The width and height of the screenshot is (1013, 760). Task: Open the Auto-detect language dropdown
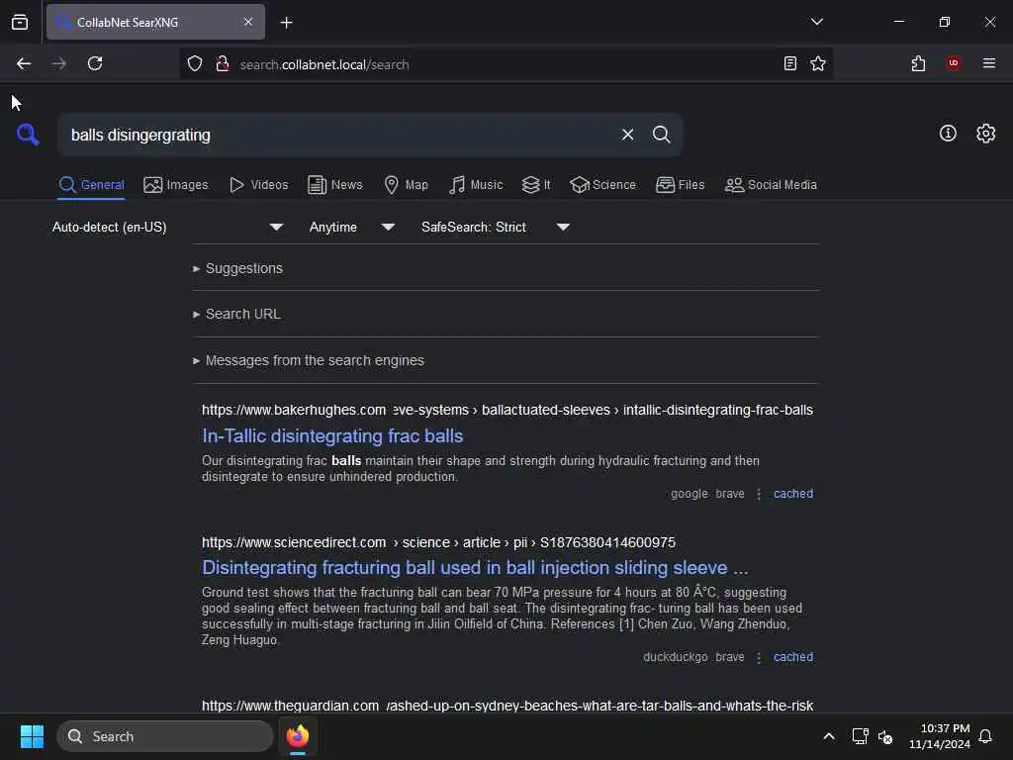167,227
